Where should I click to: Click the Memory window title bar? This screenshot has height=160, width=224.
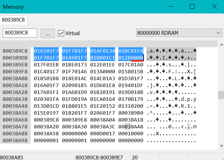coord(78,7)
